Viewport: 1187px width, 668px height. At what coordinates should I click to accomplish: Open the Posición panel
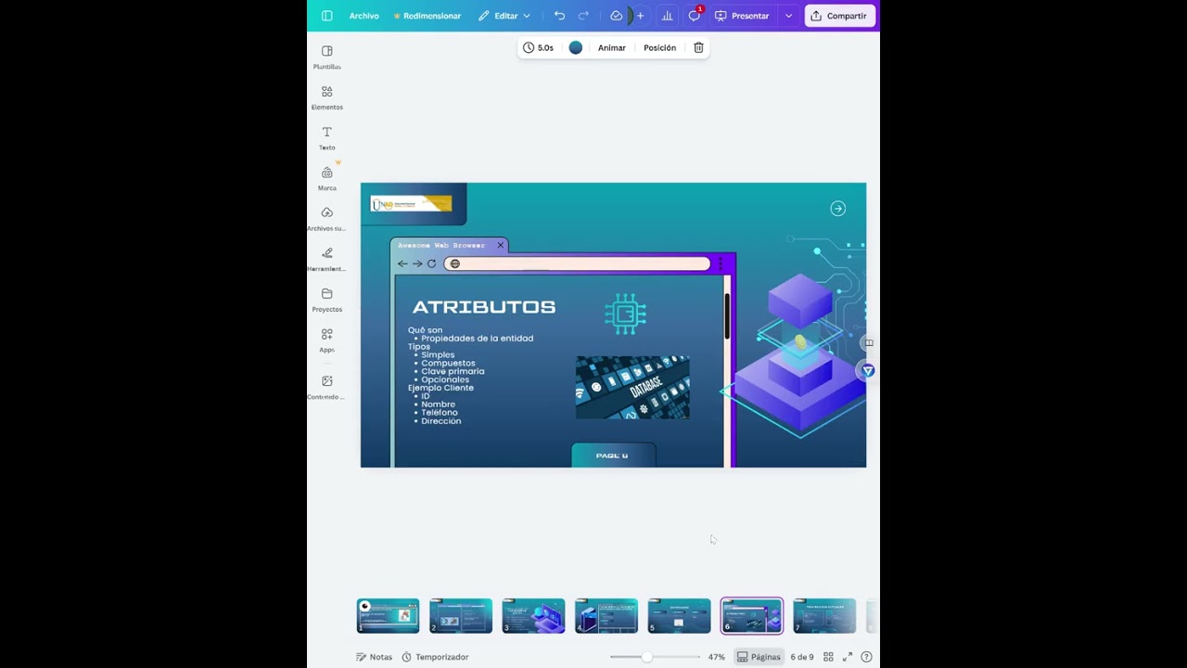(659, 47)
